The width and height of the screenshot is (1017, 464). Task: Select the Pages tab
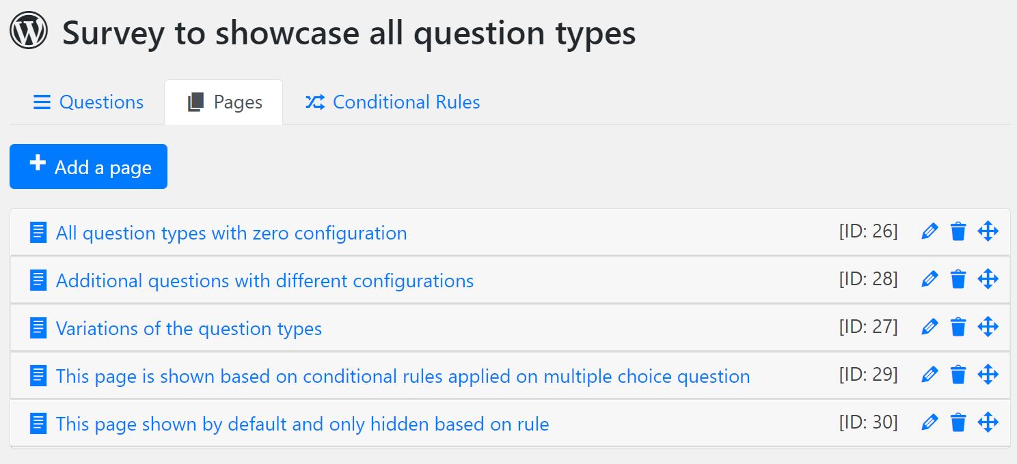coord(223,102)
